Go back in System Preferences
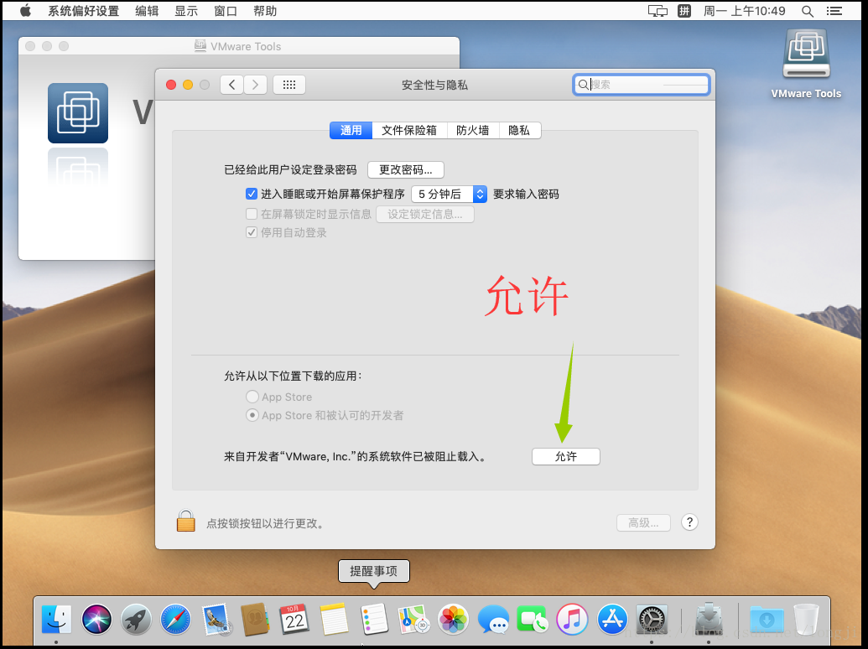 tap(232, 85)
